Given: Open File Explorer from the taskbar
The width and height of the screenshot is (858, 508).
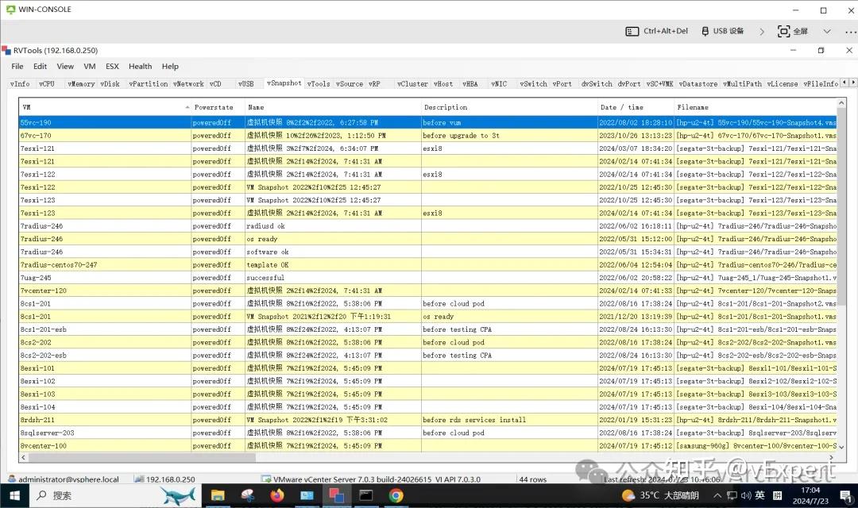Looking at the screenshot, I should tap(218, 495).
